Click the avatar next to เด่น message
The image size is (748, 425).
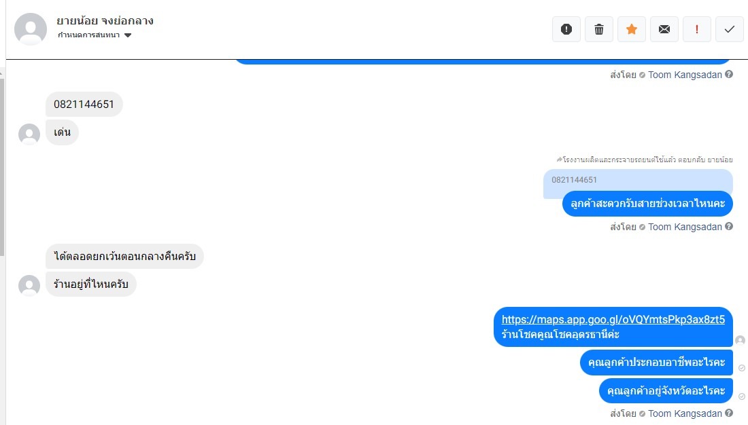coord(29,134)
